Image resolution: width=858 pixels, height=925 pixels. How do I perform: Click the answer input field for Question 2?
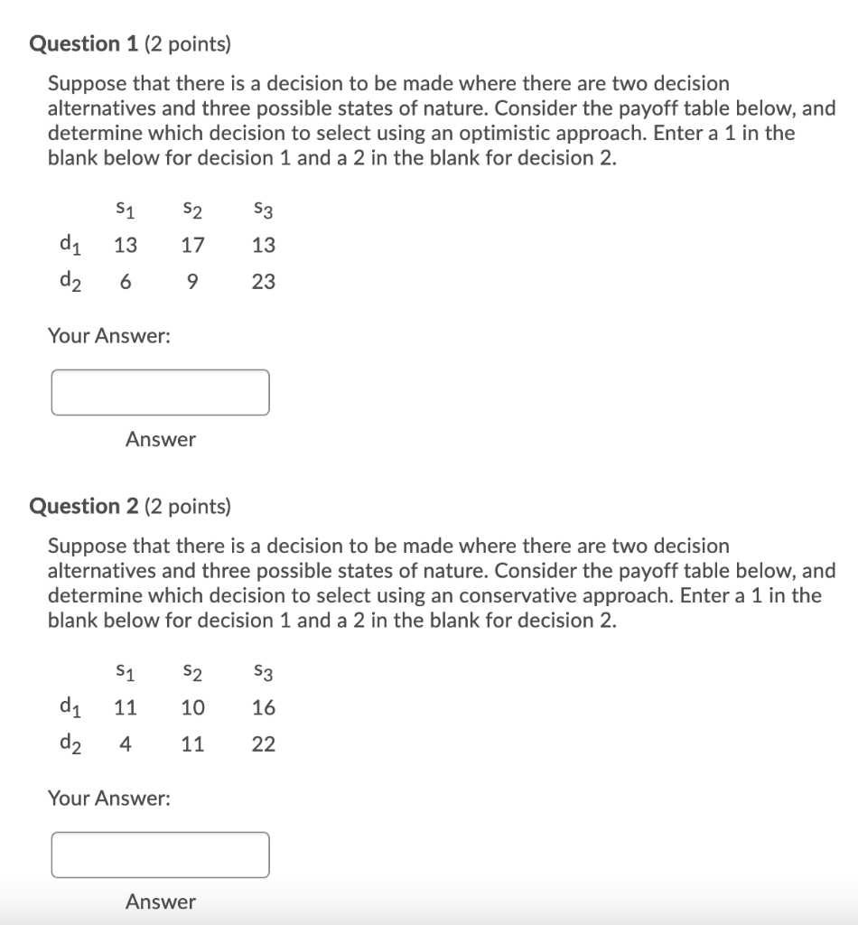[161, 853]
